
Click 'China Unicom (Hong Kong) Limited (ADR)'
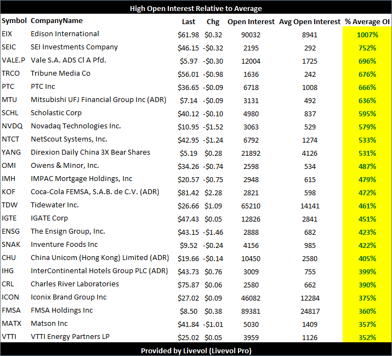pos(100,258)
